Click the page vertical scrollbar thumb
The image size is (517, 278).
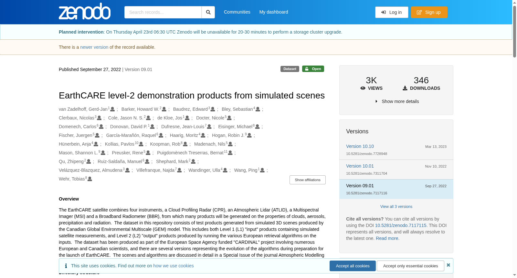[x=514, y=31]
